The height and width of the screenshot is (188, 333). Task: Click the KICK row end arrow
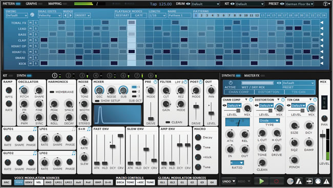coord(322,63)
